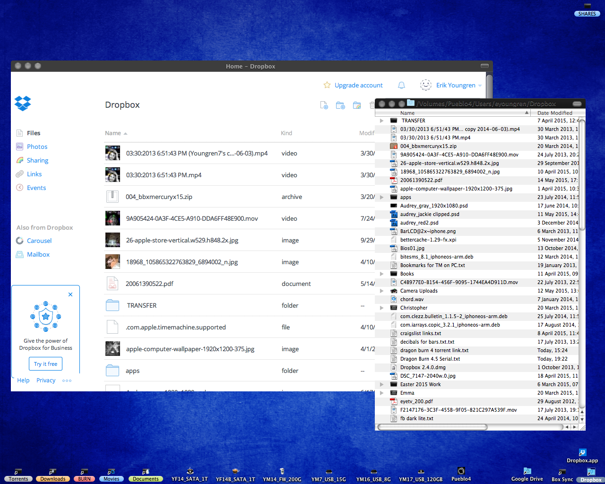Click the folder icon of the TRANSFER row

(x=112, y=305)
